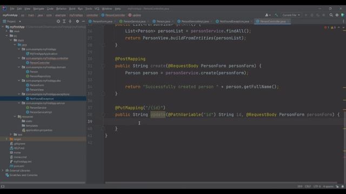Click the tool window toggle in status bar
The image size is (346, 194).
point(3,186)
